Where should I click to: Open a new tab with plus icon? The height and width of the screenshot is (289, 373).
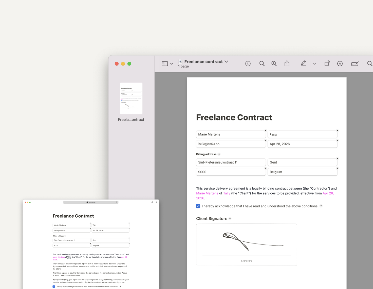[156, 202]
